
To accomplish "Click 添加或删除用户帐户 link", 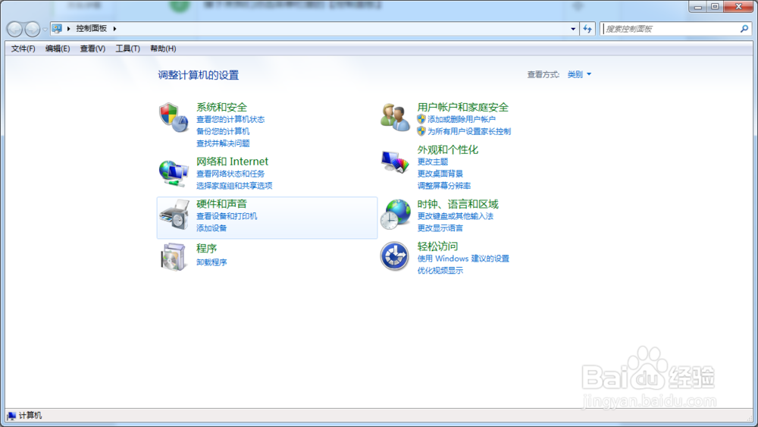I will (x=461, y=119).
